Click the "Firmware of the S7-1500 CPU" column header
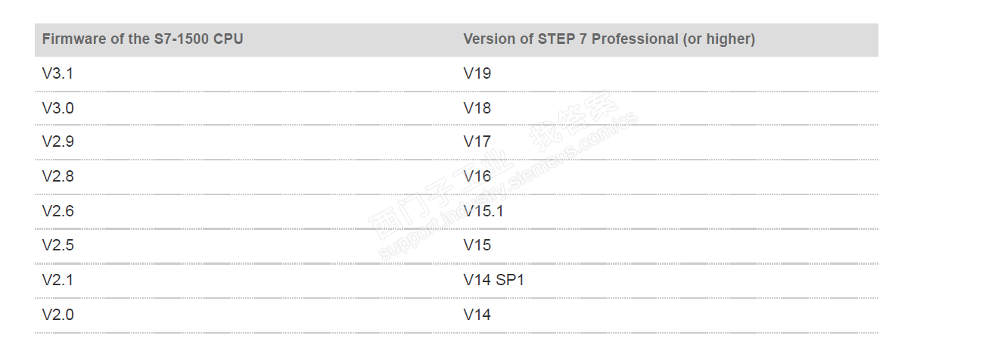The image size is (1001, 348). [x=142, y=39]
